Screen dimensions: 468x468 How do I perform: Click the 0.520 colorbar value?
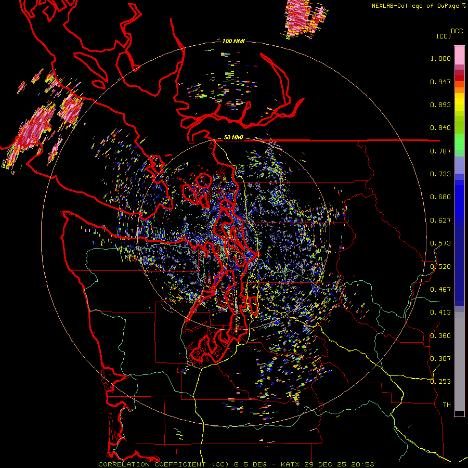click(x=440, y=267)
